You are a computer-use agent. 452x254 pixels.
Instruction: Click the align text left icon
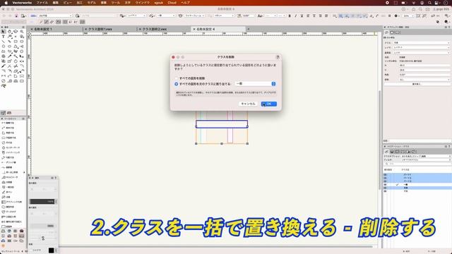pos(308,16)
